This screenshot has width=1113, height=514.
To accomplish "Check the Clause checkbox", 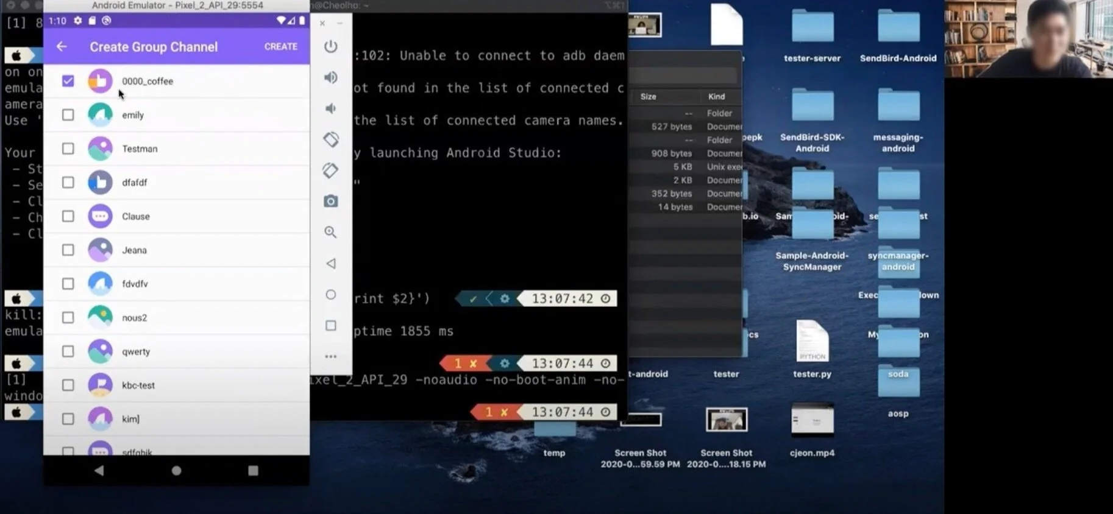I will (x=68, y=216).
